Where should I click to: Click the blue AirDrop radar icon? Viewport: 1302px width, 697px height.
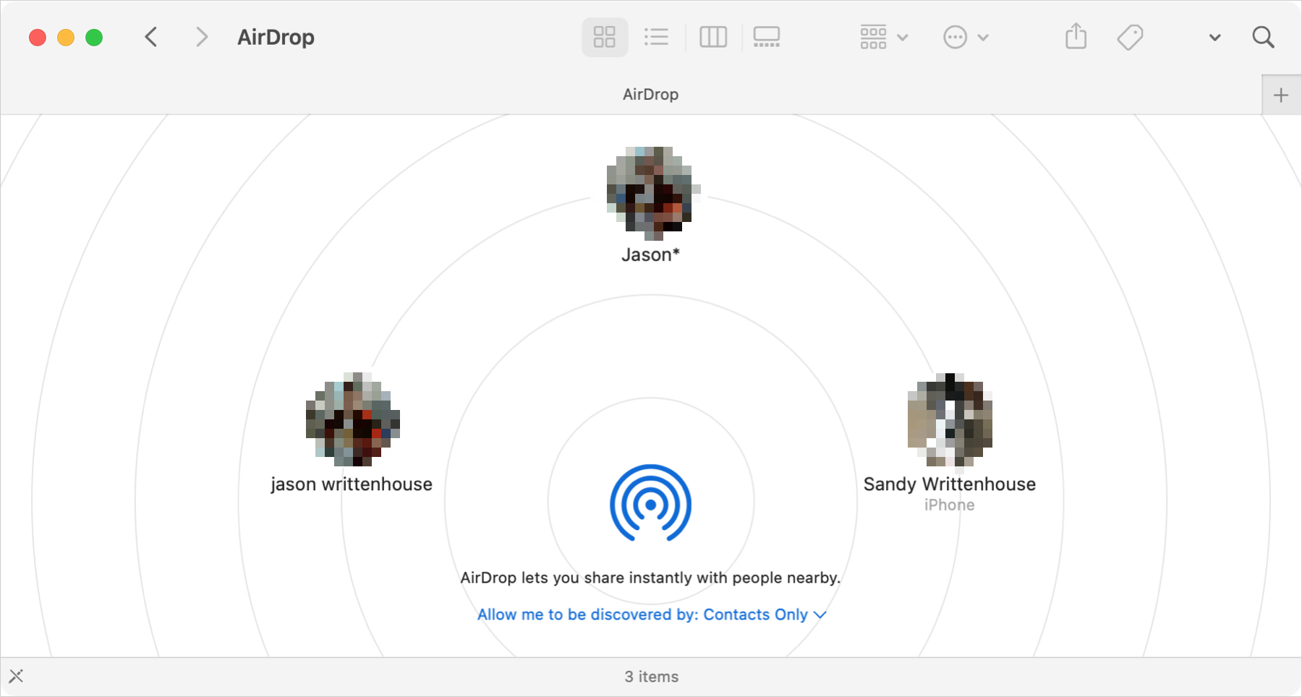[x=651, y=503]
